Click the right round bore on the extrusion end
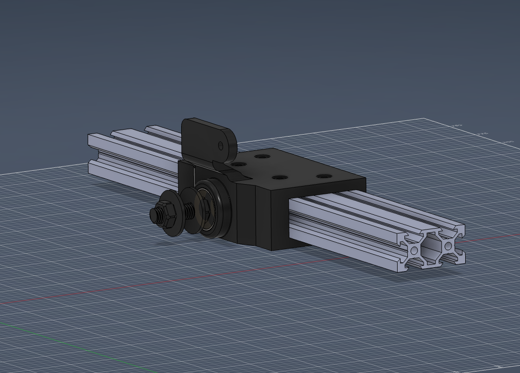 point(448,246)
